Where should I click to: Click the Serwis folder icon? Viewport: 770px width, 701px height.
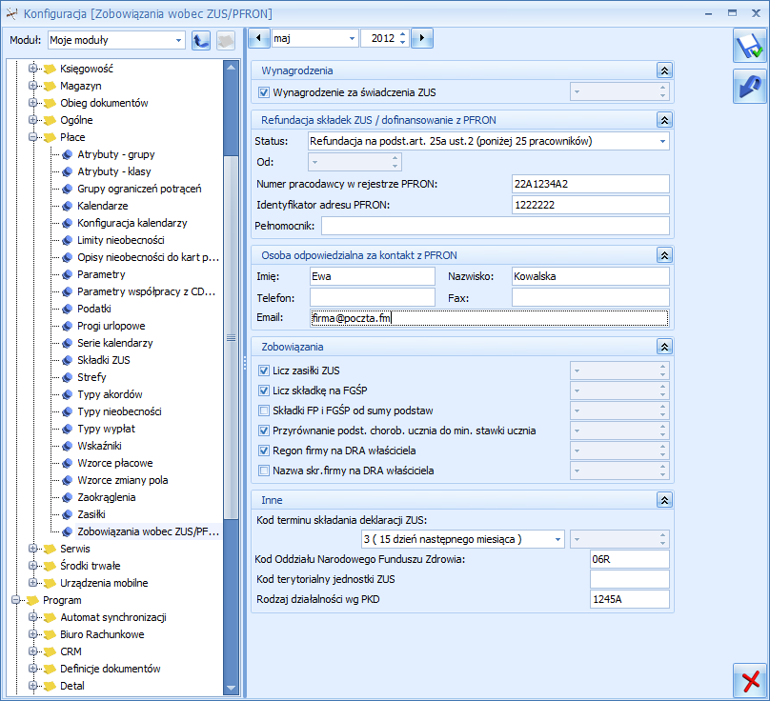click(51, 549)
